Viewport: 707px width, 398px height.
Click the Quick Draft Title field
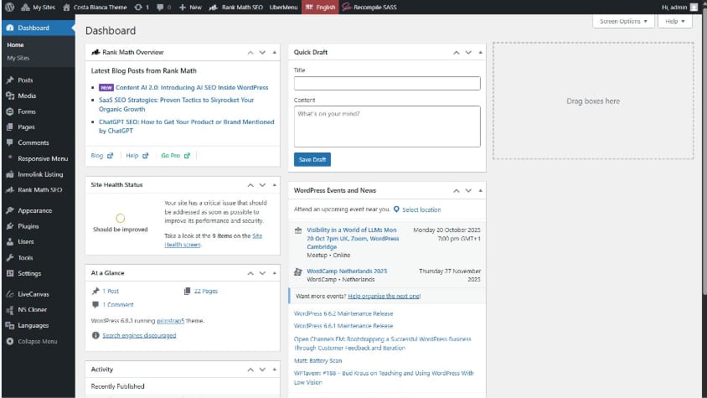tap(387, 83)
